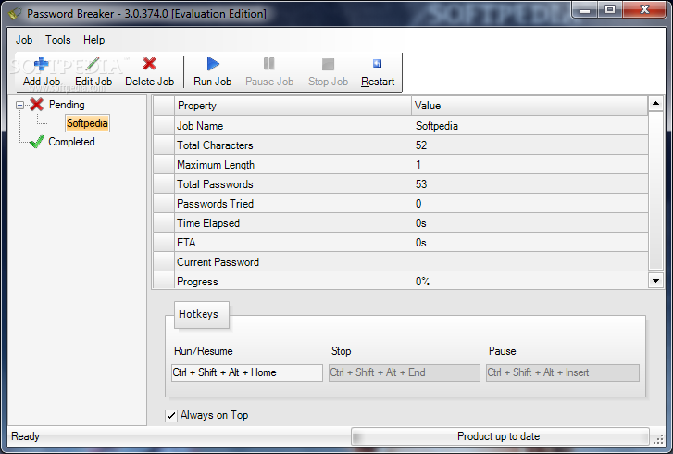Viewport: 673px width, 454px height.
Task: Click the property grid scroll down arrow
Action: (x=655, y=281)
